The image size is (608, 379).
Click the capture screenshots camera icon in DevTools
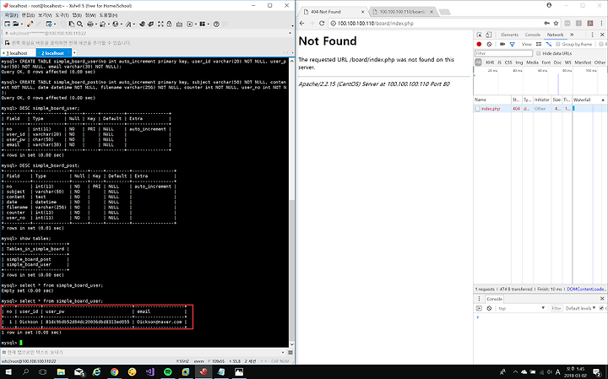[502, 44]
